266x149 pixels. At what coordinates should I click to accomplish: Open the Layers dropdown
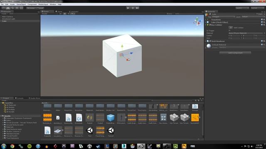[x=242, y=8]
